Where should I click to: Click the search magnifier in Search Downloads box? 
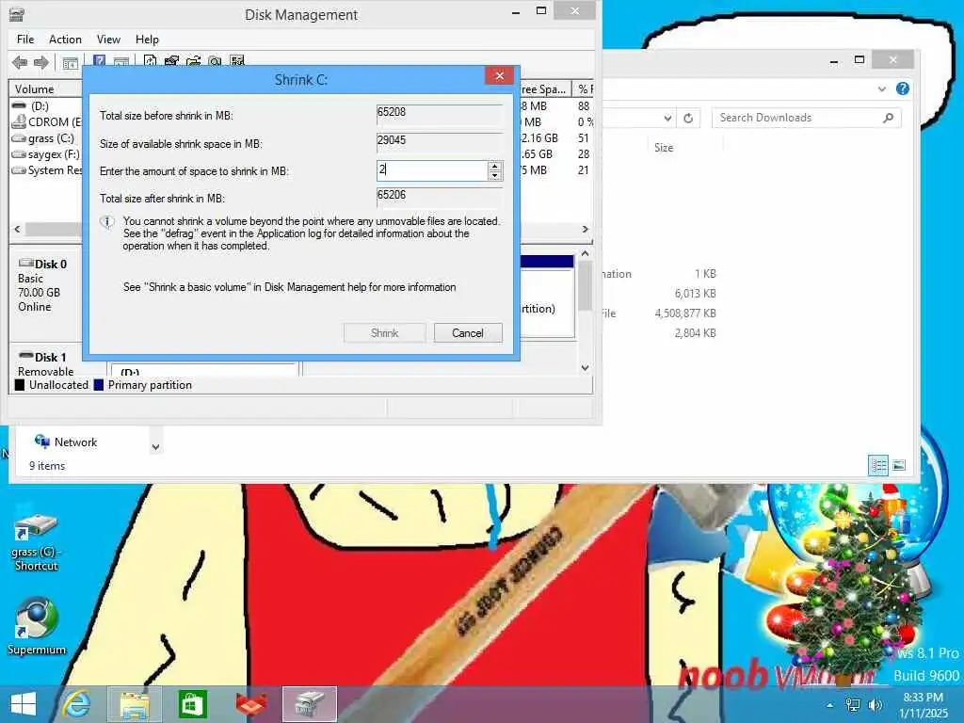pos(888,118)
